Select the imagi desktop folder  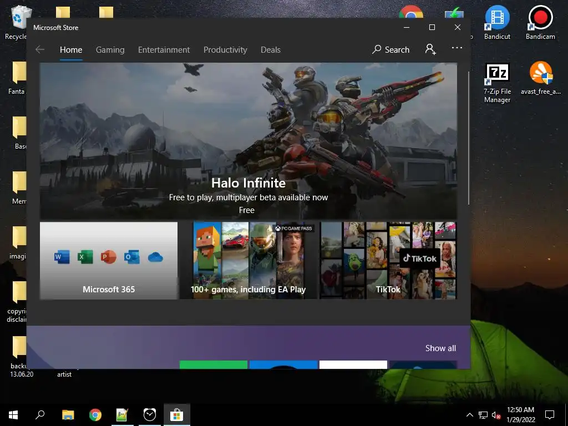click(x=17, y=242)
